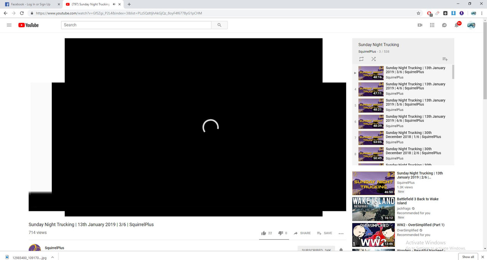Click the dark download-arrow extension icon
487x260 pixels.
[446, 13]
